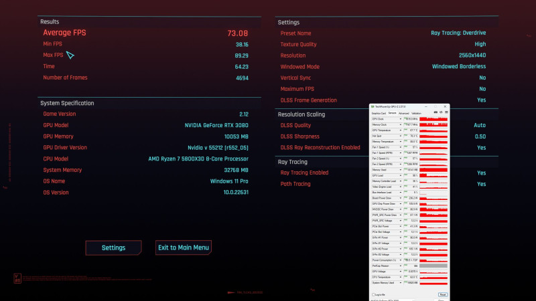Image resolution: width=536 pixels, height=301 pixels.
Task: Enable the Log to file checkbox
Action: (x=373, y=294)
